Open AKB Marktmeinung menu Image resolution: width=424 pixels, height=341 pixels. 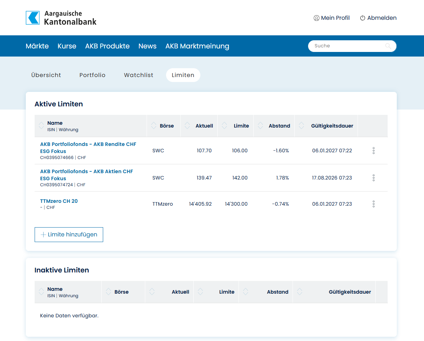(197, 46)
